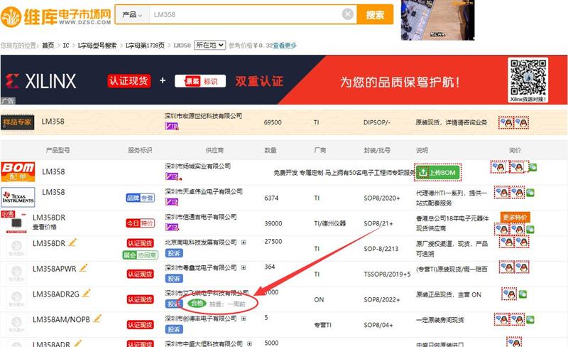Image resolution: width=568 pixels, height=347 pixels.
Task: Click the 样品专家 badge
Action: click(x=17, y=122)
